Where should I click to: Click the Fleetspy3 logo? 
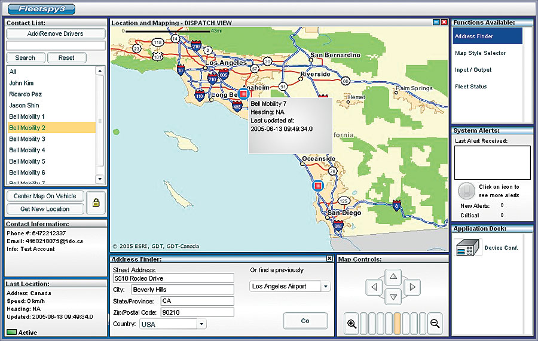(41, 9)
